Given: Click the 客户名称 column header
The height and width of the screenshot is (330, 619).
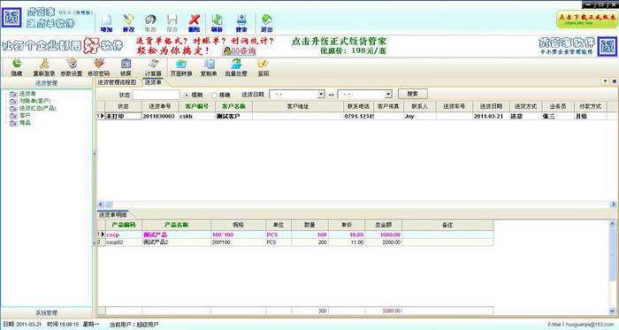Looking at the screenshot, I should (233, 106).
